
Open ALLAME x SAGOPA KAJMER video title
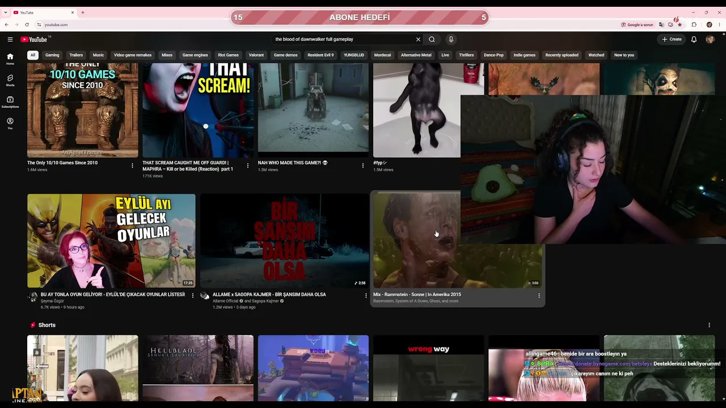[x=269, y=295]
